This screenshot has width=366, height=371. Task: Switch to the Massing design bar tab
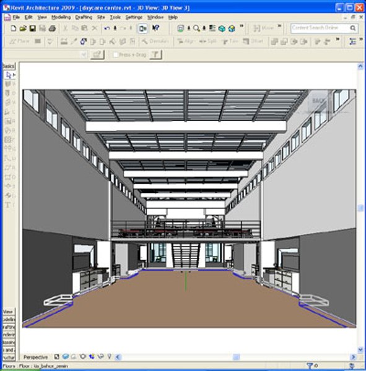tap(9, 343)
